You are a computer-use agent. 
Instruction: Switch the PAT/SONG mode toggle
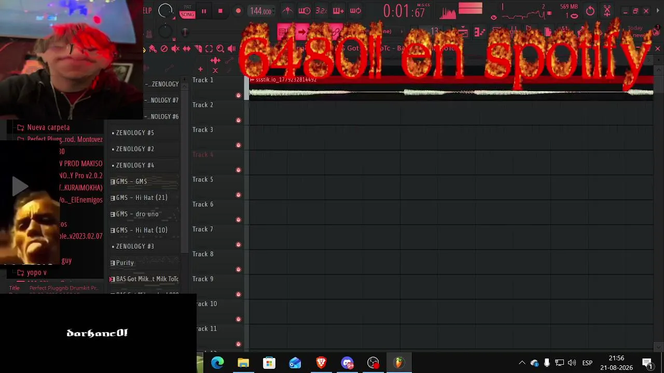(x=187, y=12)
